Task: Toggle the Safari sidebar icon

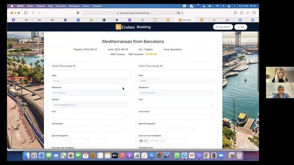Action: (x=26, y=13)
